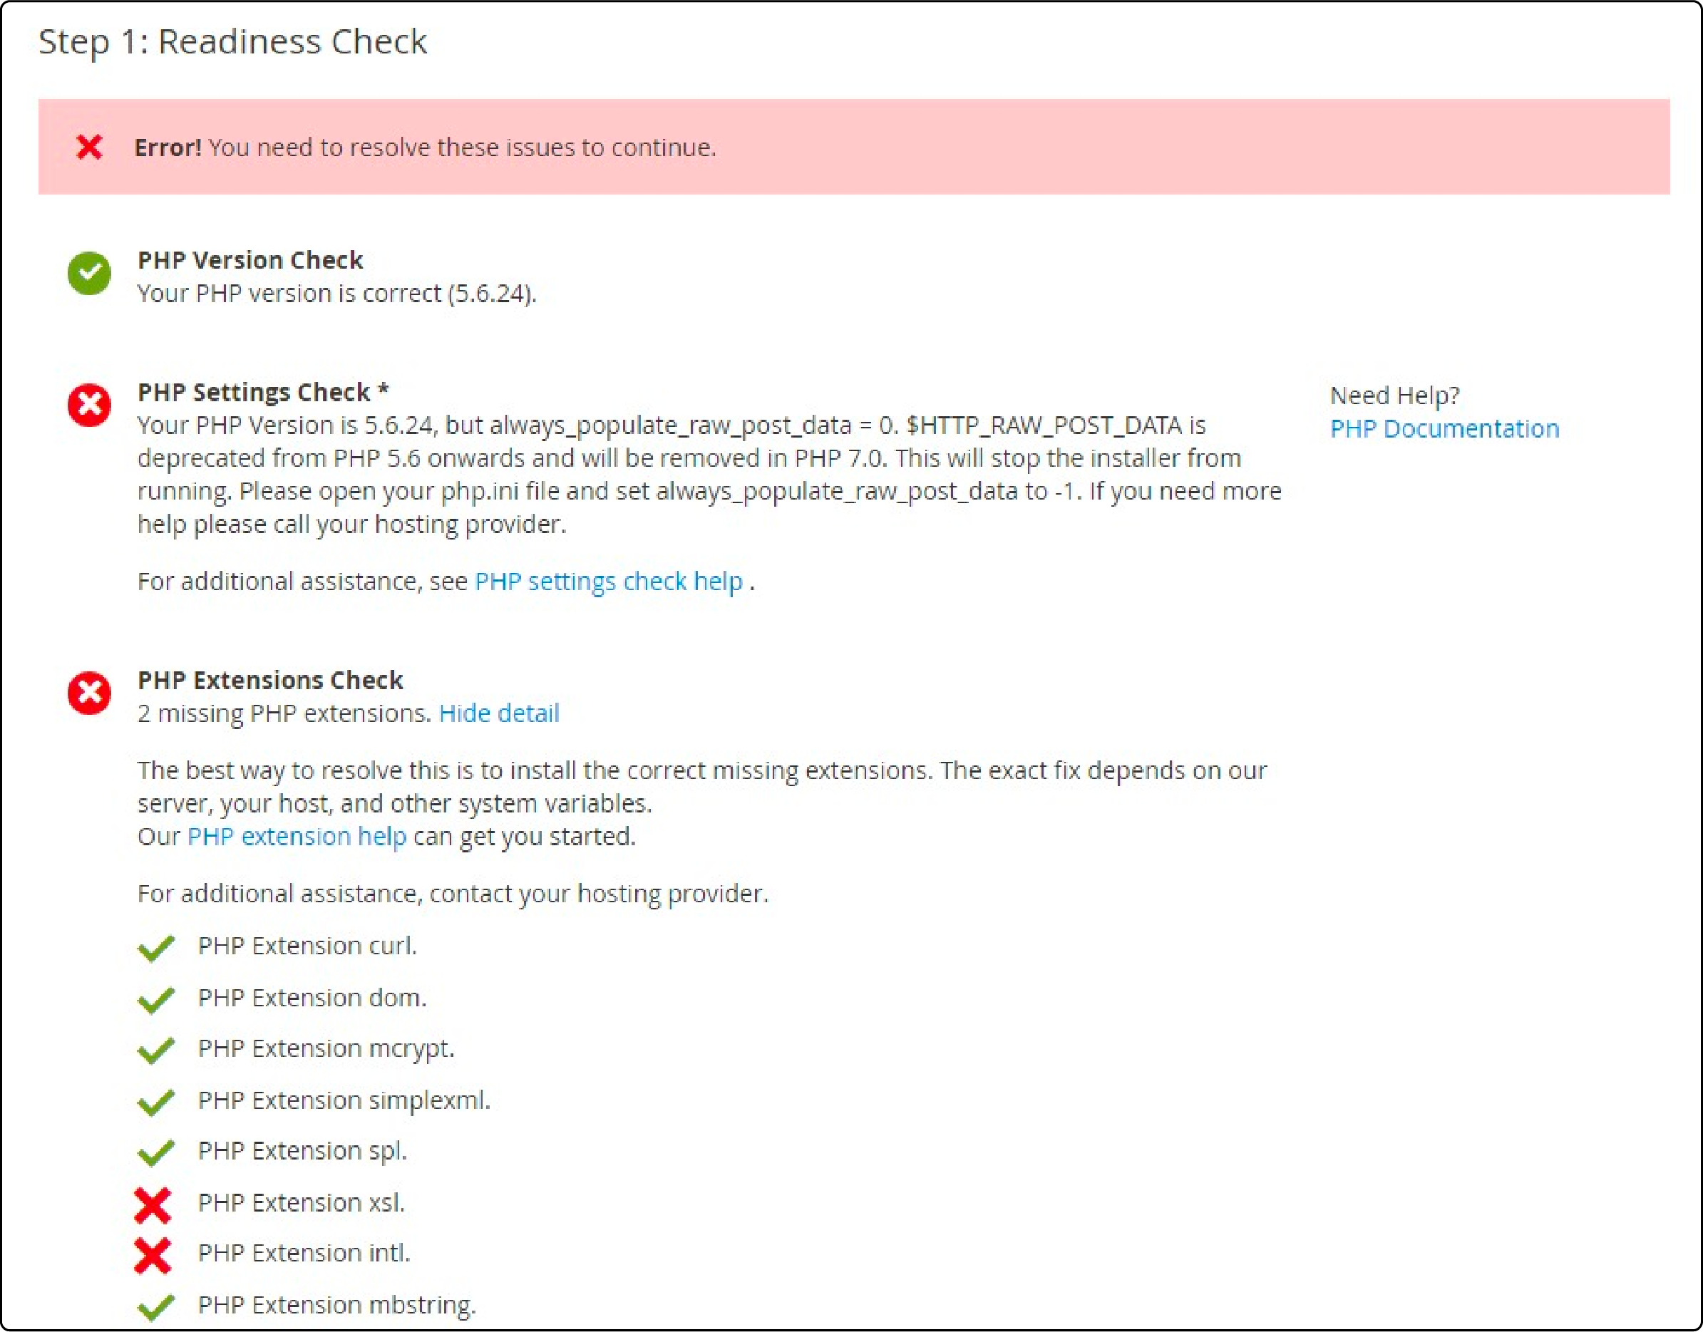Click red error icon for PHP Extensions Check
This screenshot has width=1703, height=1332.
pos(90,693)
